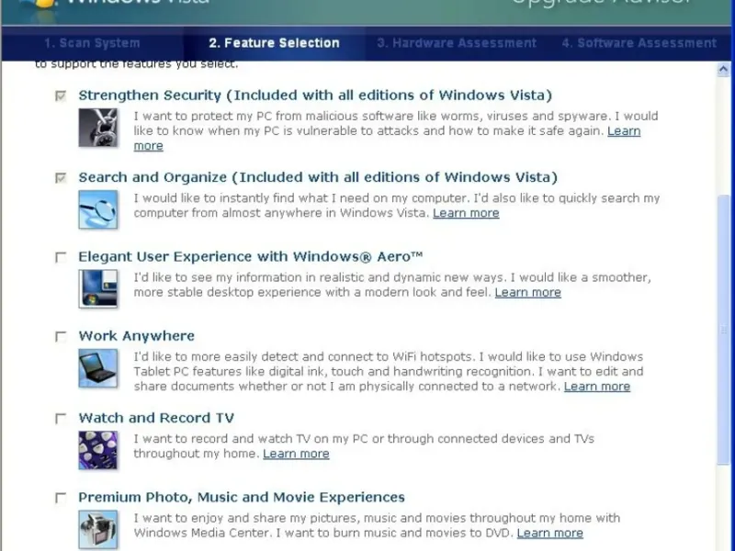Click the Search and Organize heading
Viewport: 735px width, 551px height.
point(318,177)
